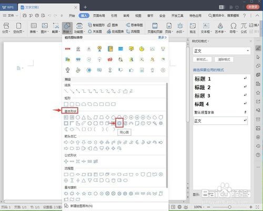Select the first rectangle shape under 矩形
The image size is (263, 211).
[x=66, y=104]
